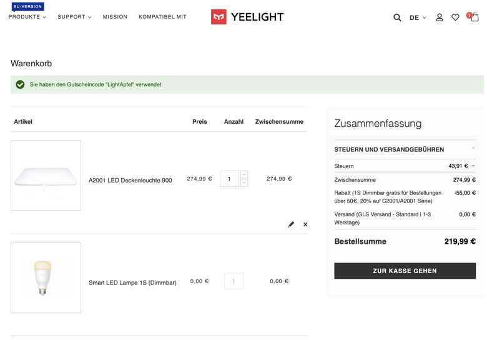Open the user account icon

pos(440,17)
